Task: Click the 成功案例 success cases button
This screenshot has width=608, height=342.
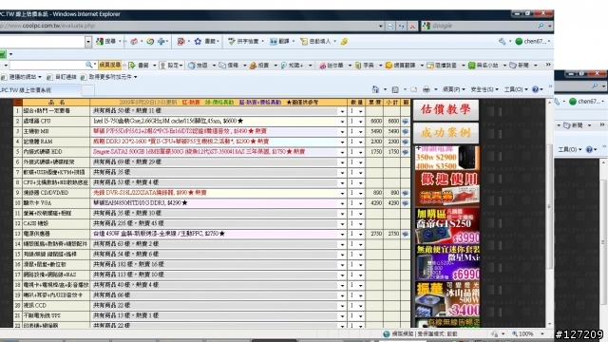Action: [x=446, y=133]
